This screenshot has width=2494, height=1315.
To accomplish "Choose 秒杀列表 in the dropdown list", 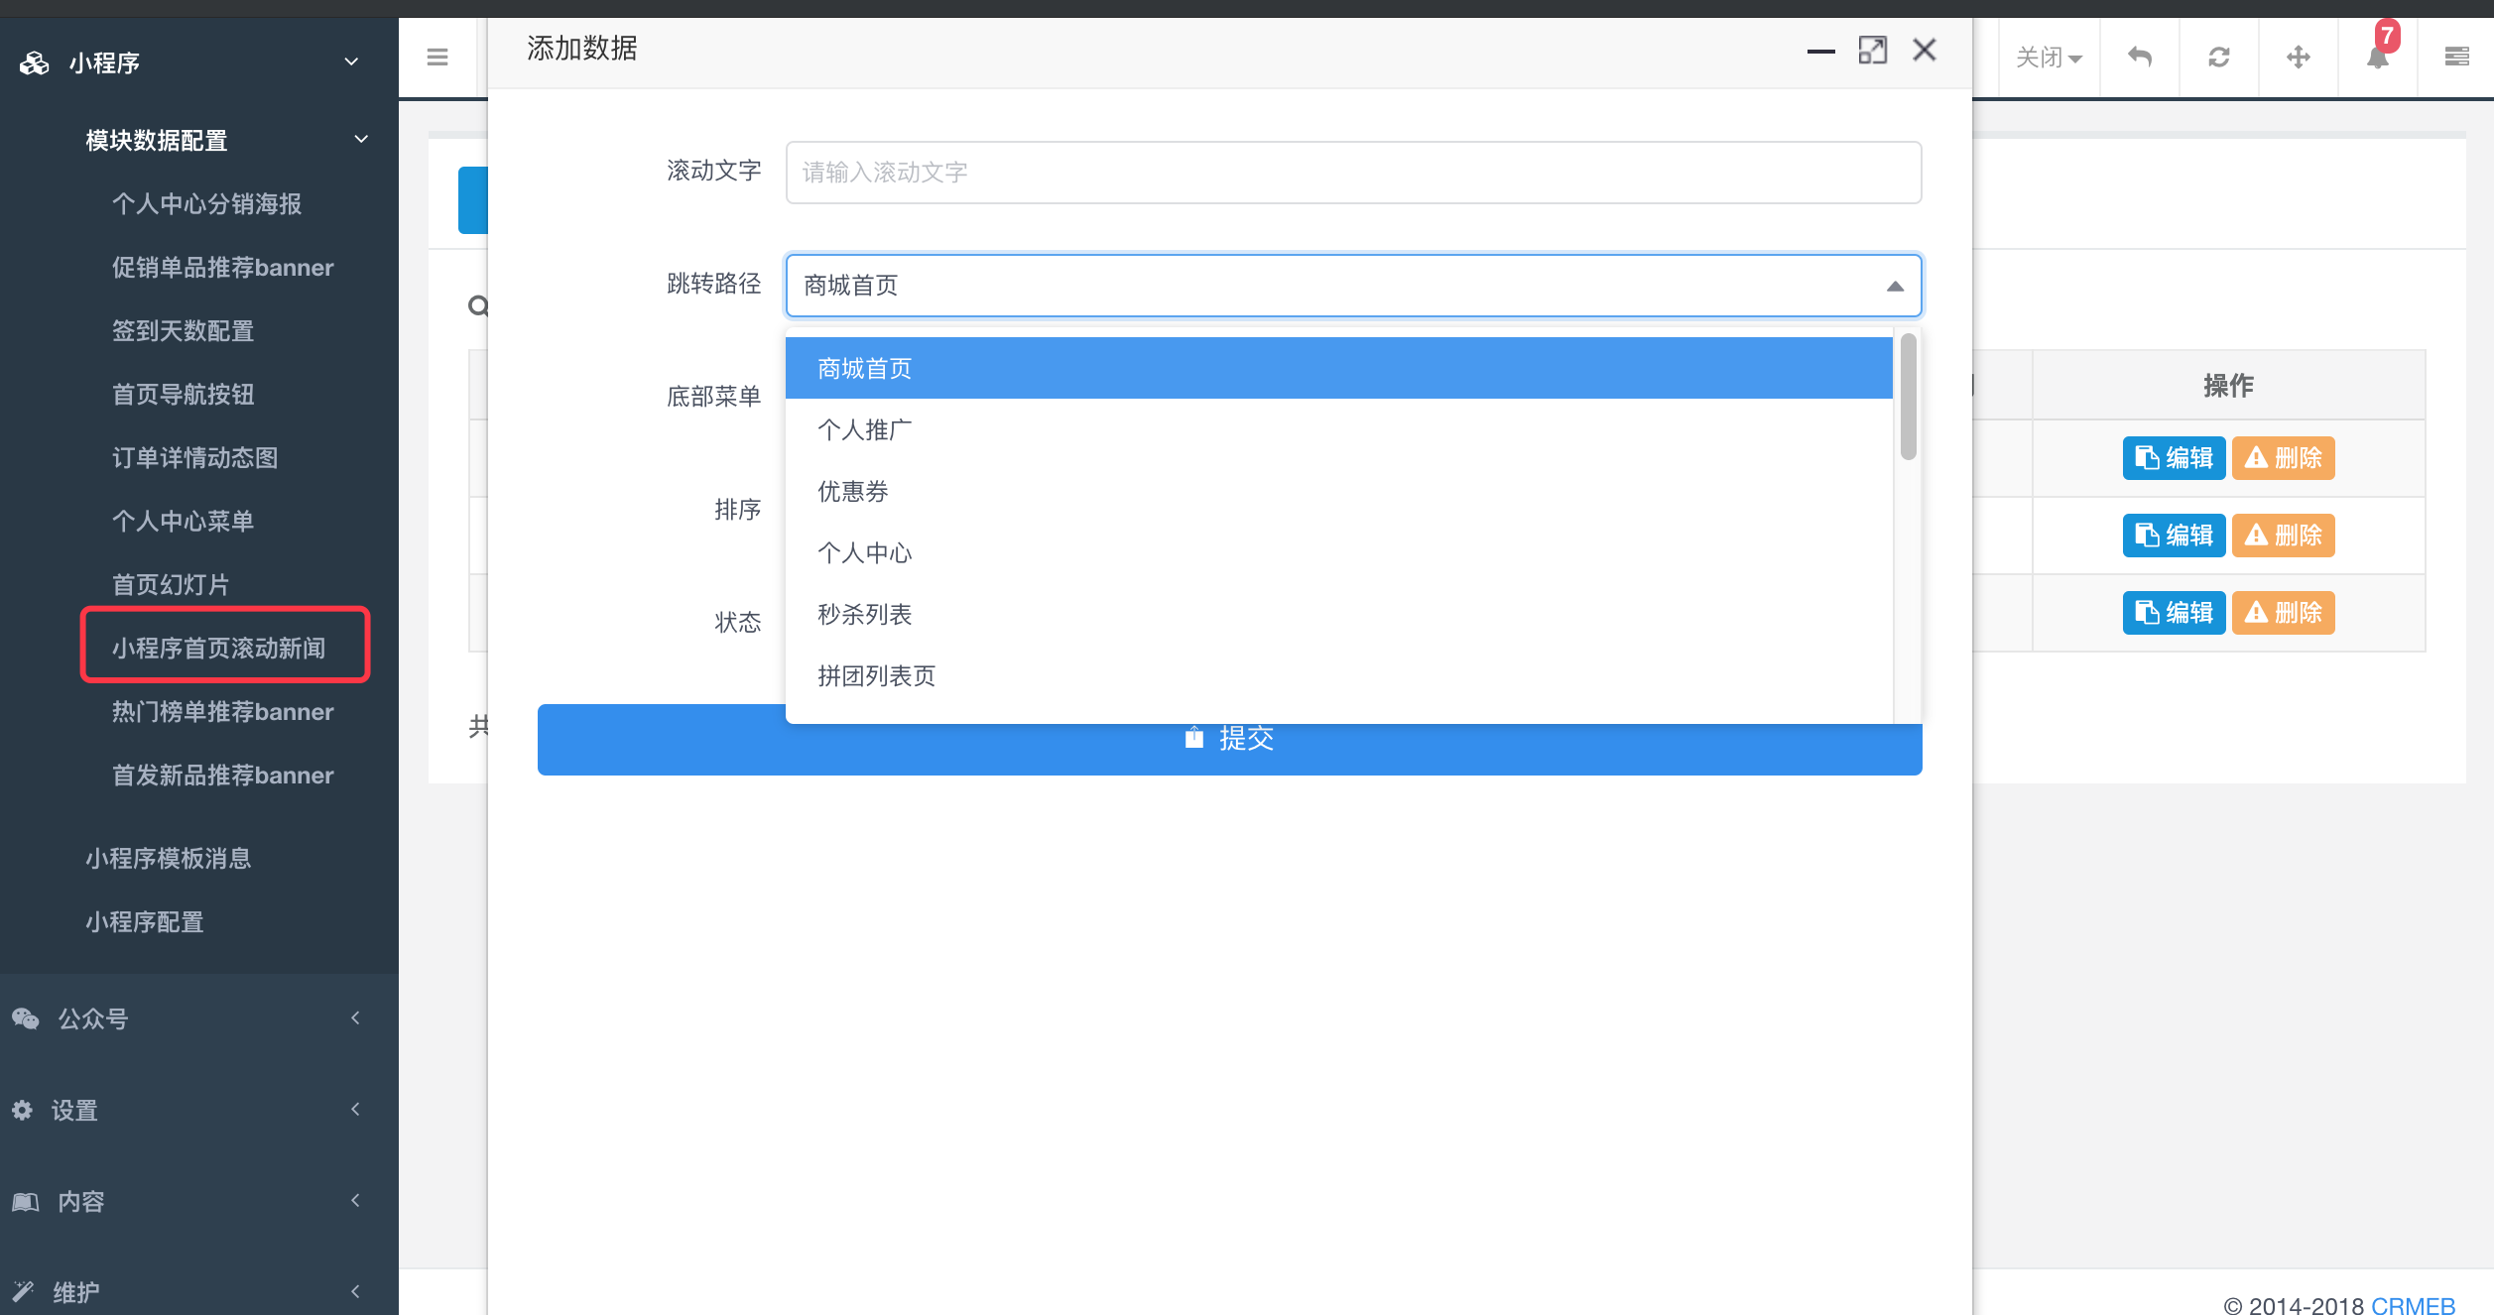I will coord(1338,614).
